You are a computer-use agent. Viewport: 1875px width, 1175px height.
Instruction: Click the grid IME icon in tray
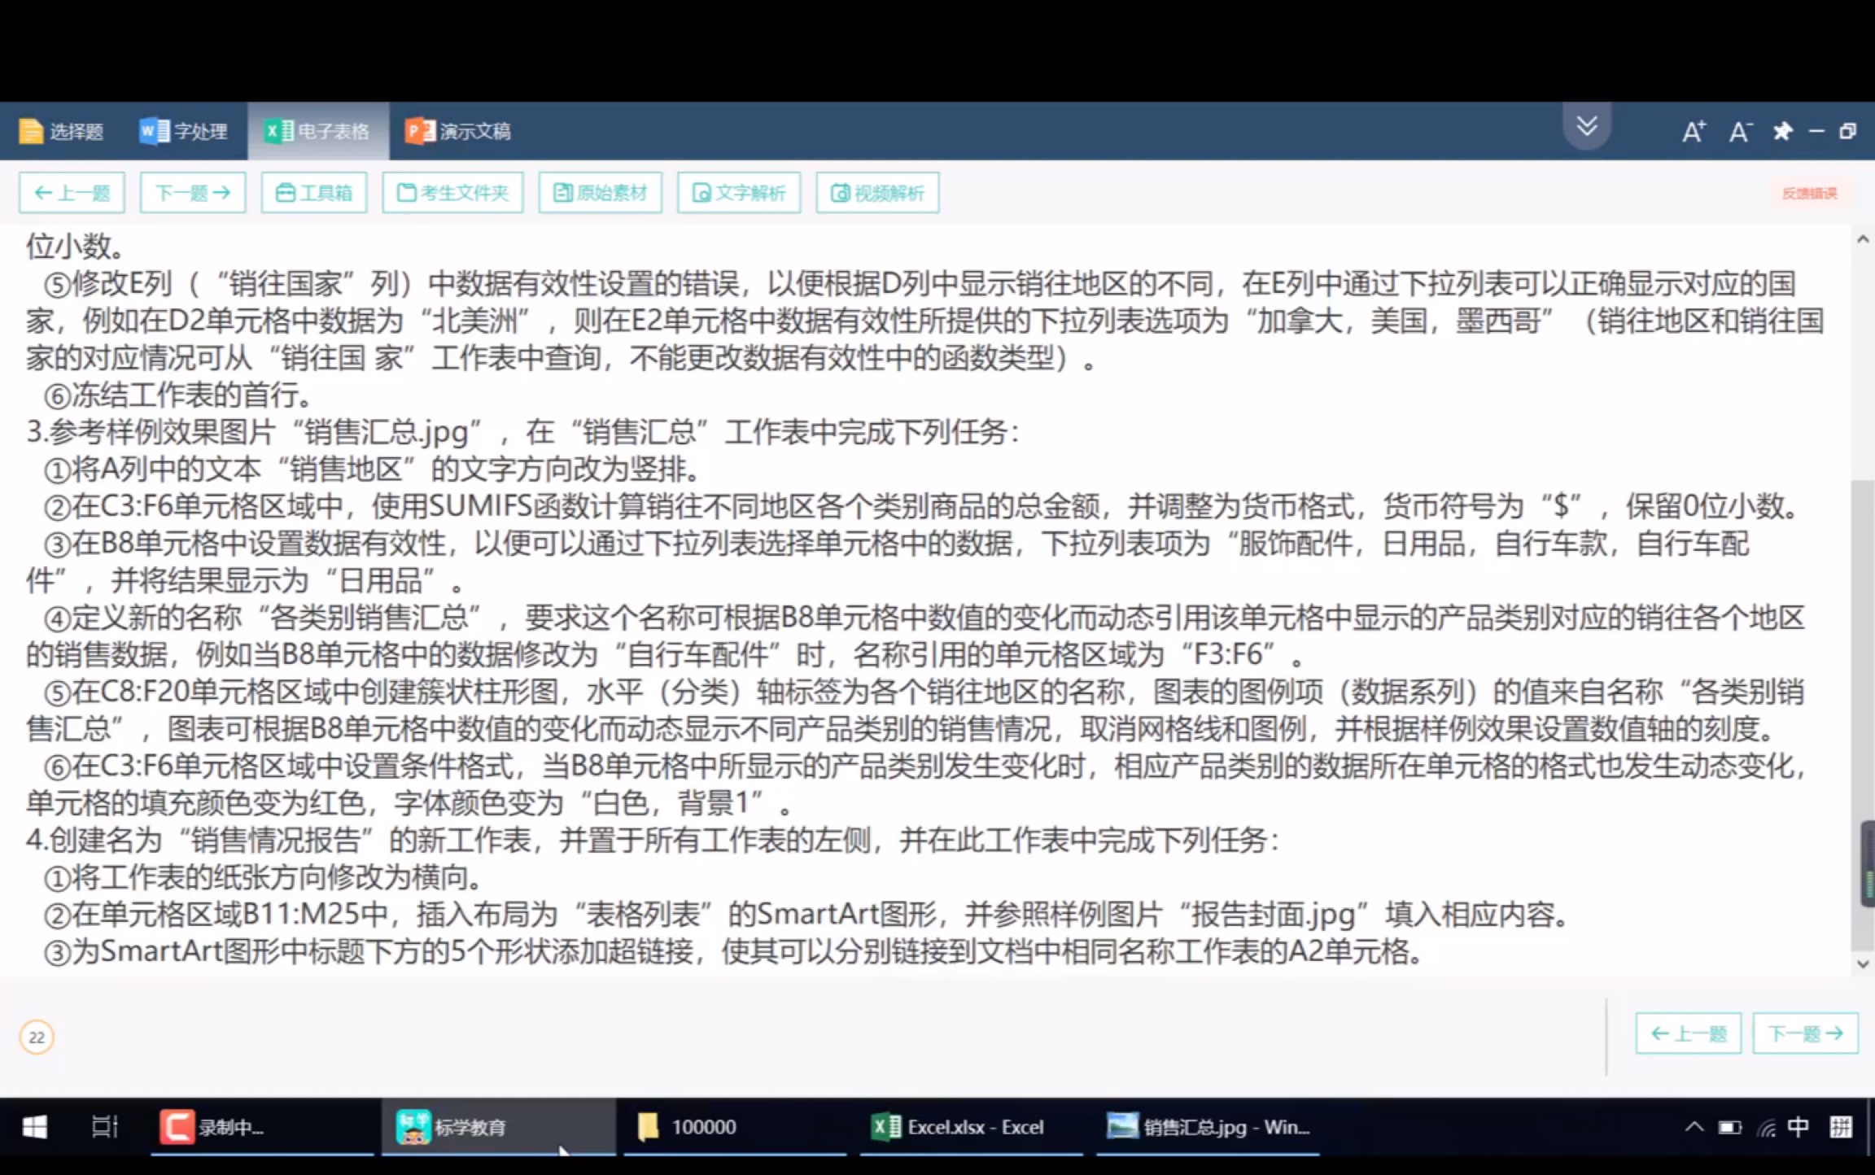click(1841, 1127)
